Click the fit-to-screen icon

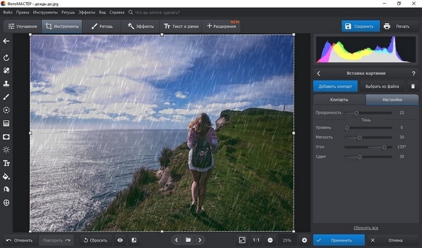coord(242,240)
